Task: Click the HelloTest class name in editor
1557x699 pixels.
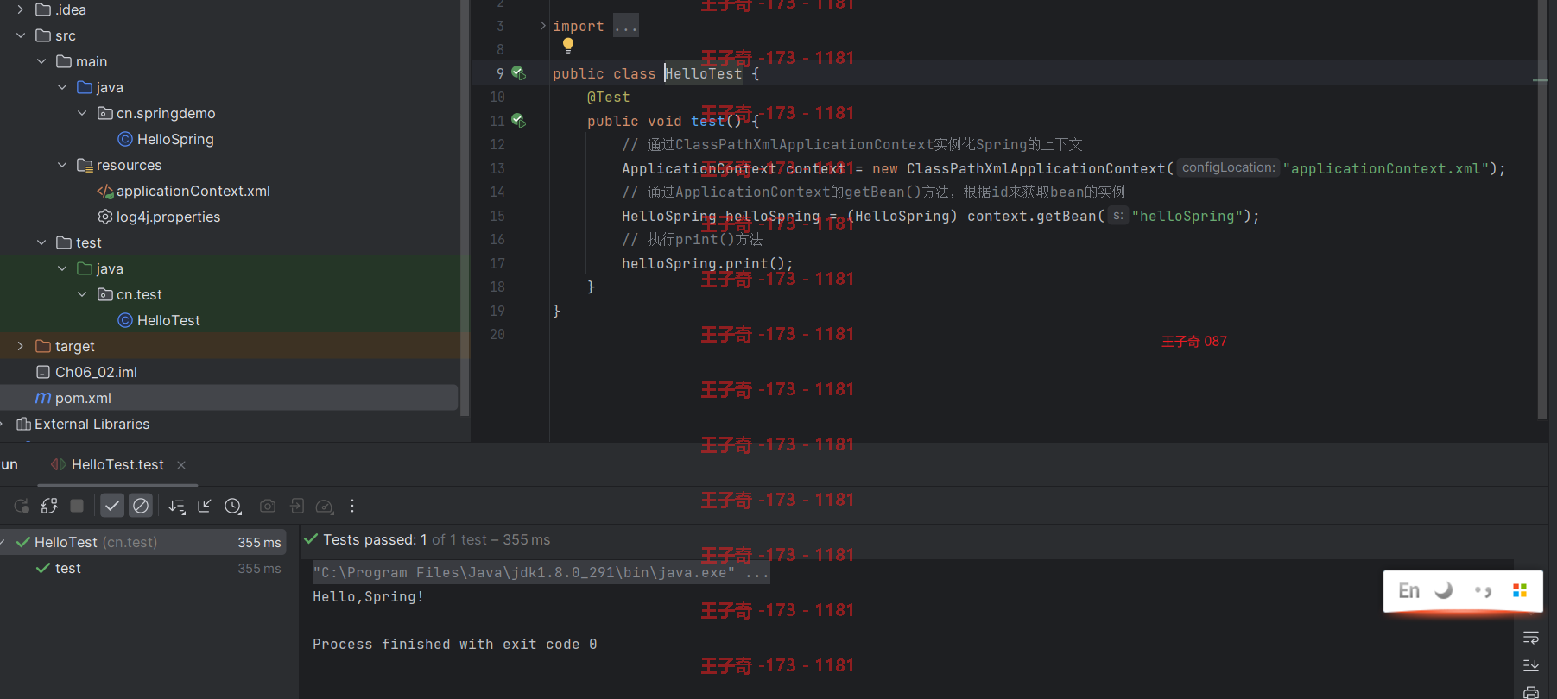Action: pyautogui.click(x=703, y=73)
